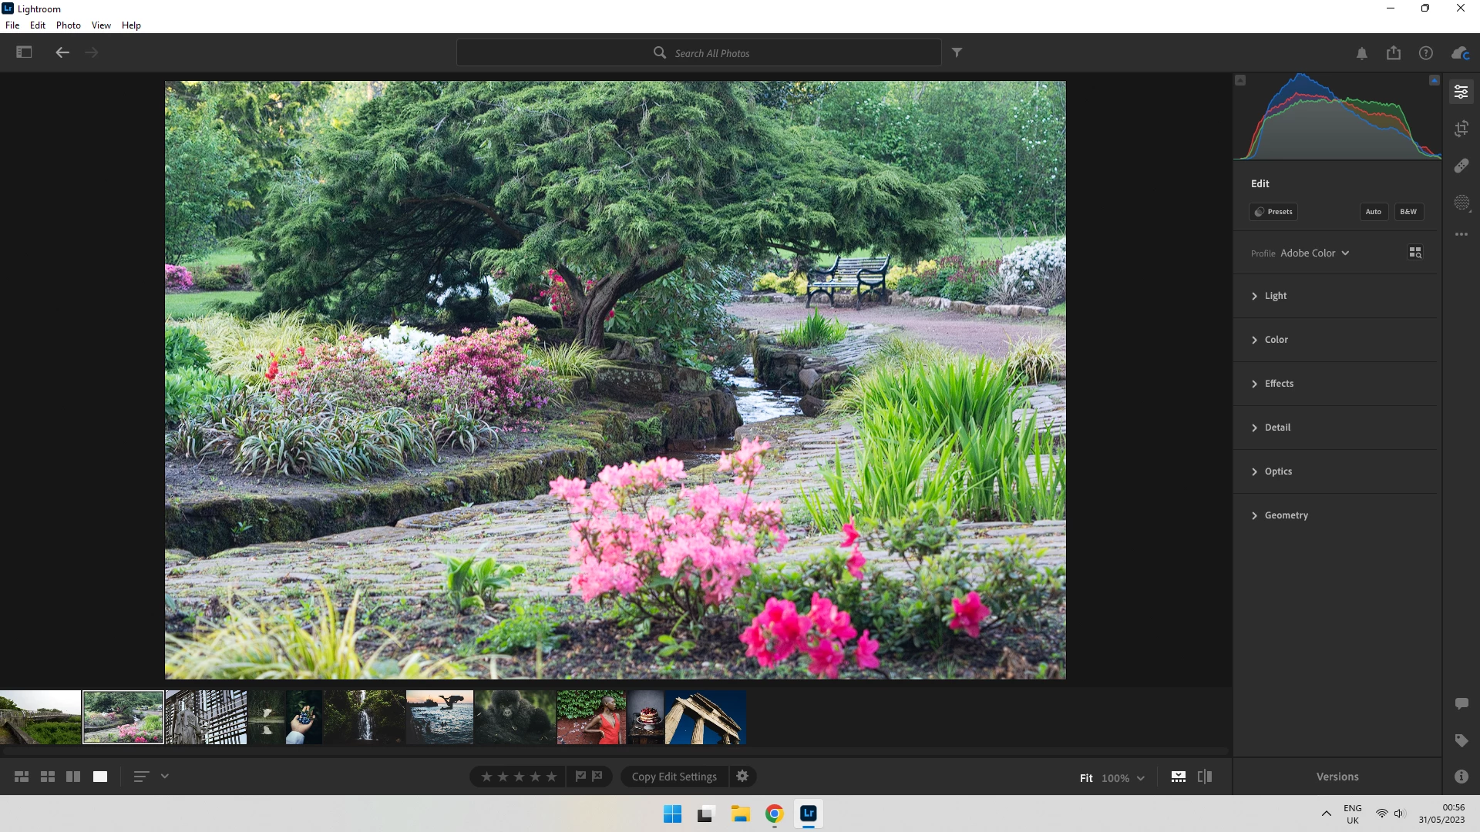The image size is (1480, 832).
Task: Open the Photo menu
Action: point(68,25)
